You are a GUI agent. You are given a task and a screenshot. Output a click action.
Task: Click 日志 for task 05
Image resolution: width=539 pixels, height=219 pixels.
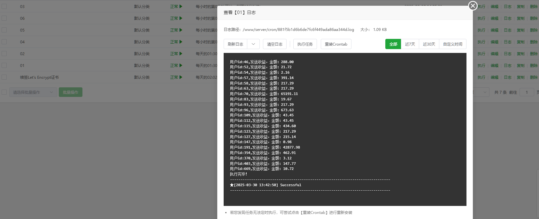pyautogui.click(x=508, y=30)
